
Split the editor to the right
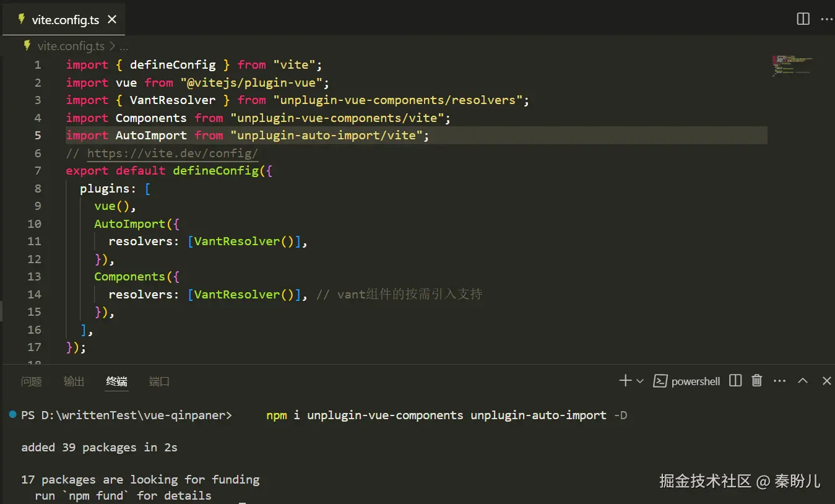tap(803, 19)
